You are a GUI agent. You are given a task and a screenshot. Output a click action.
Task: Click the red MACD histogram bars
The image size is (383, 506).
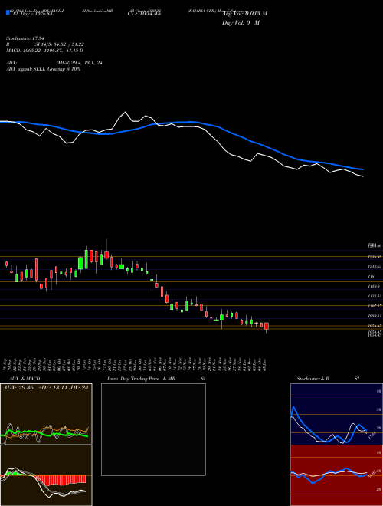pyautogui.click(x=62, y=480)
